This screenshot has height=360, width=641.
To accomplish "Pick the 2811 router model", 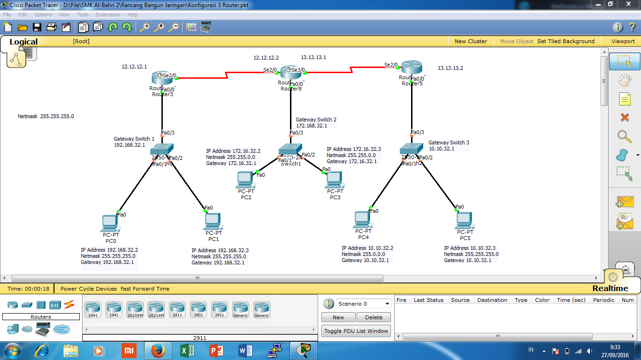I will pyautogui.click(x=177, y=310).
